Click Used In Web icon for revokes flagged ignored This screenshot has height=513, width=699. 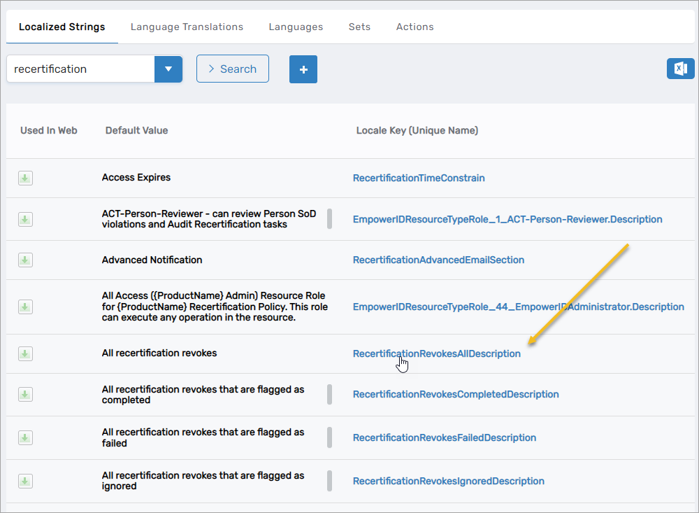25,482
